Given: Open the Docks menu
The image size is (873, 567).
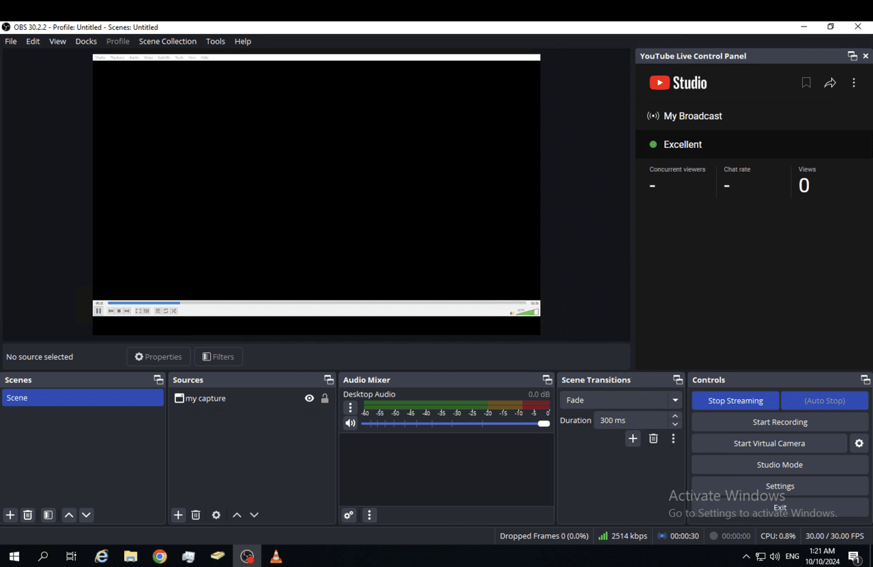Looking at the screenshot, I should pyautogui.click(x=86, y=41).
